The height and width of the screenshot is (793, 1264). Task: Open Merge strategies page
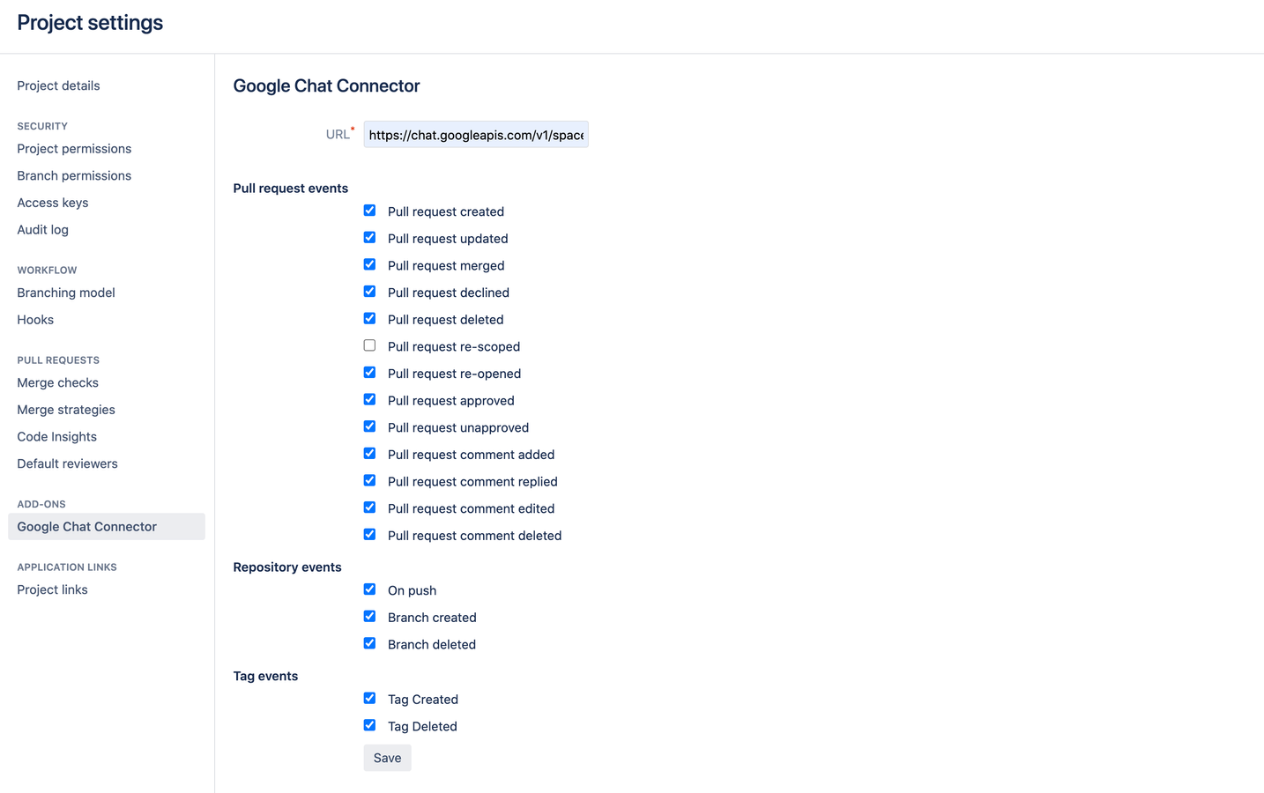66,410
